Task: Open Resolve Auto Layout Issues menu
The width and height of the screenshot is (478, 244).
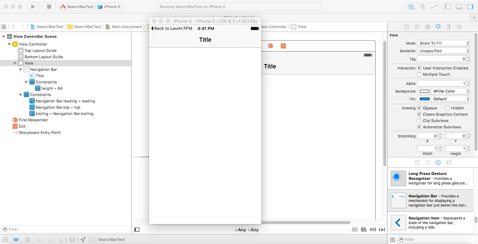Action: tap(382, 230)
